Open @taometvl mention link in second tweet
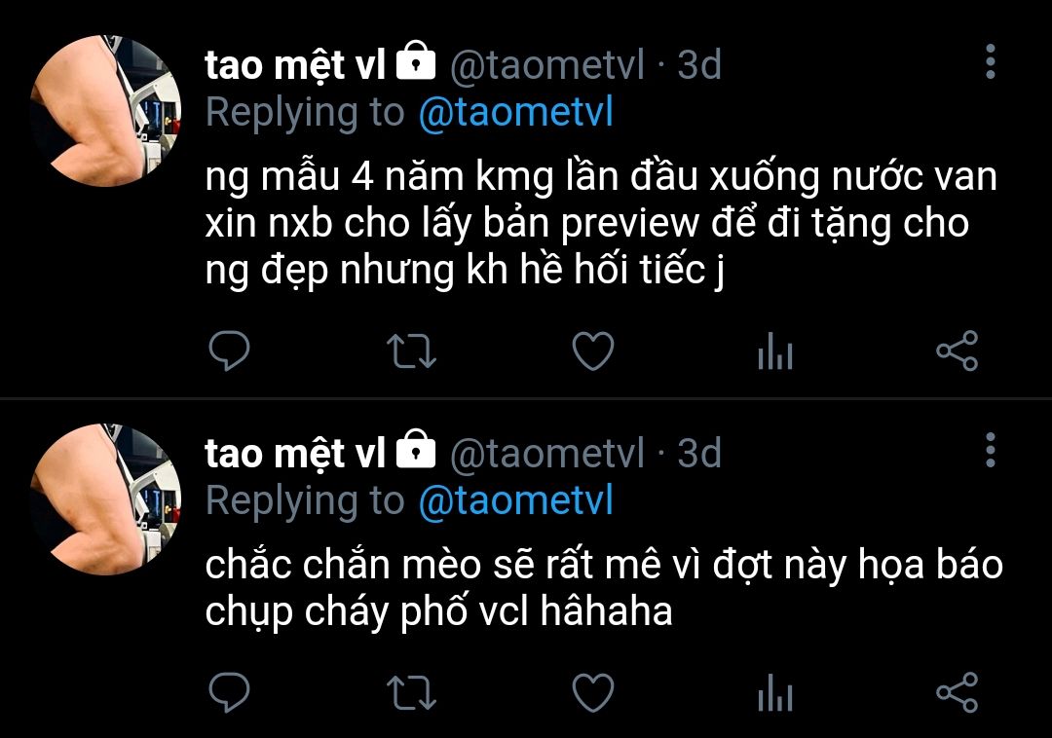The height and width of the screenshot is (738, 1052). click(516, 500)
